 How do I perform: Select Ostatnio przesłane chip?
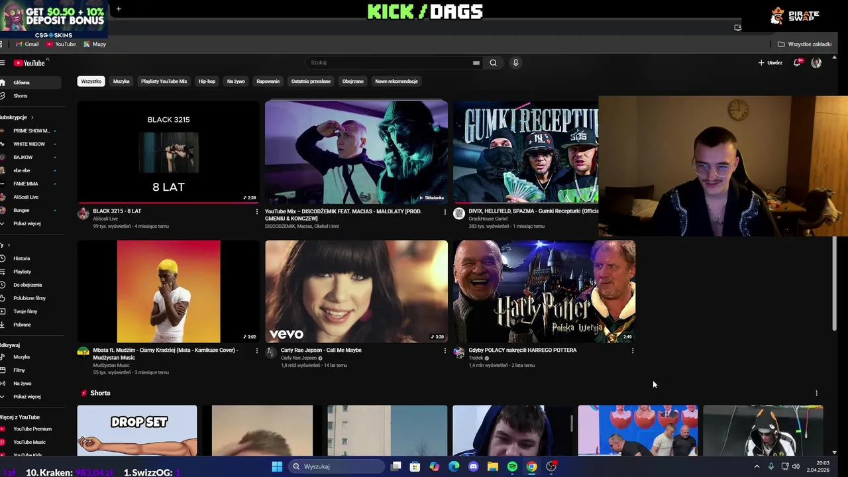coord(311,81)
